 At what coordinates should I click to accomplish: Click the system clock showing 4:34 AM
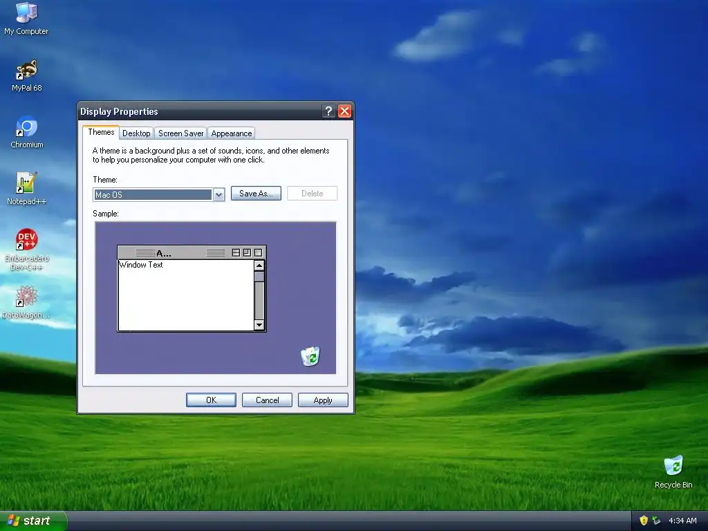[682, 521]
